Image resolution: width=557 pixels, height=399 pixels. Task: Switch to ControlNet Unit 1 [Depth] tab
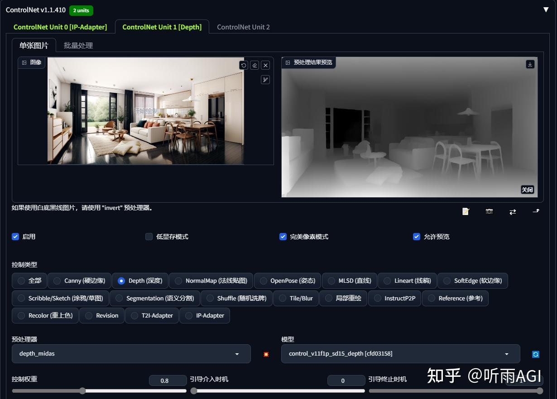(162, 27)
